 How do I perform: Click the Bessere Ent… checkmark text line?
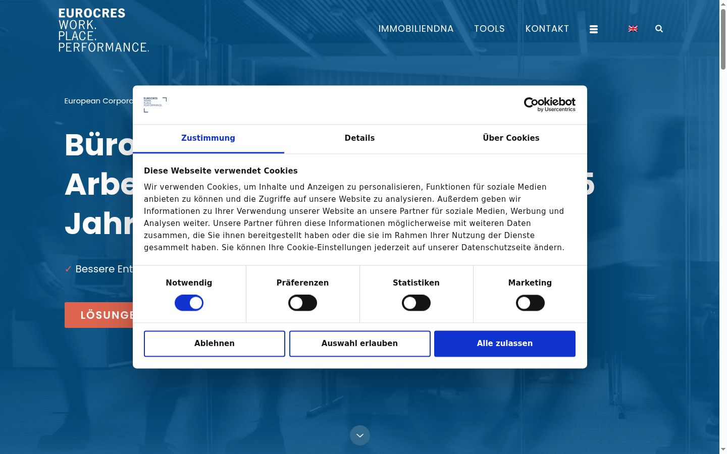point(99,269)
